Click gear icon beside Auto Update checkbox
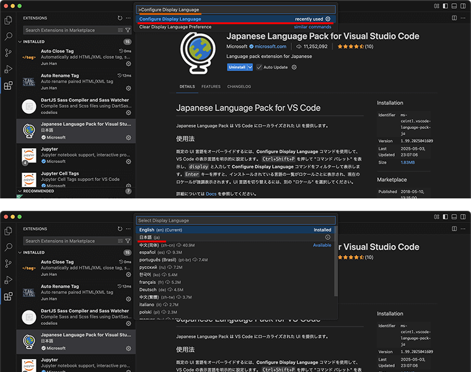This screenshot has width=471, height=372. click(x=294, y=68)
